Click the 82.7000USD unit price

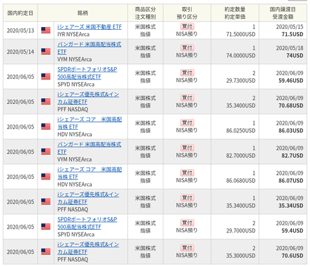tap(241, 156)
